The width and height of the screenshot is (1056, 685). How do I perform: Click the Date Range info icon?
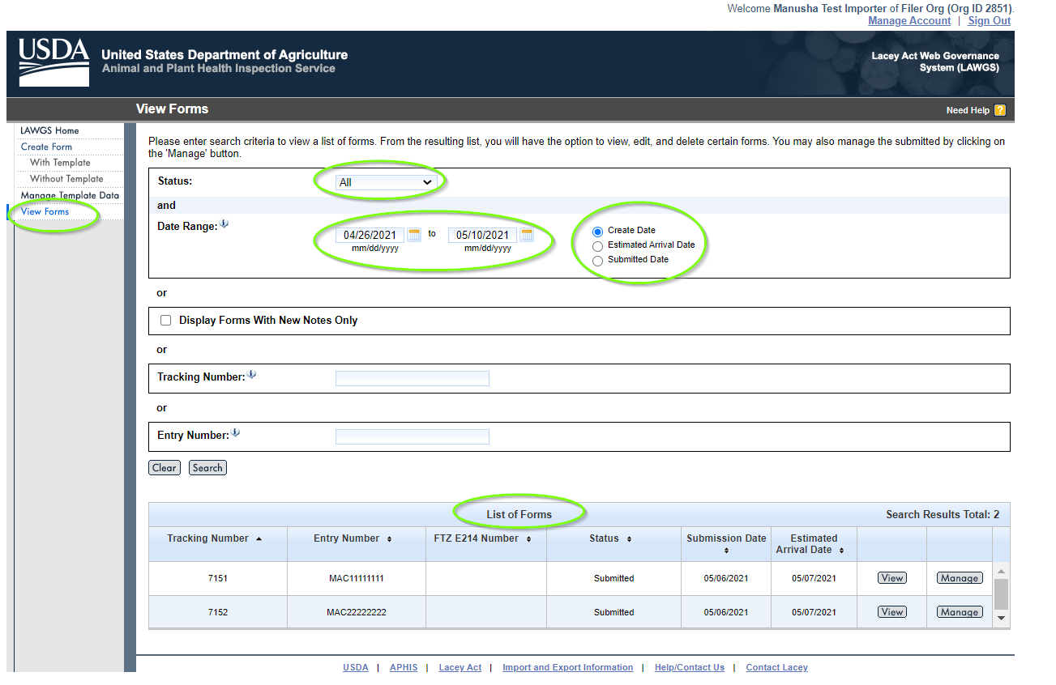coord(224,225)
